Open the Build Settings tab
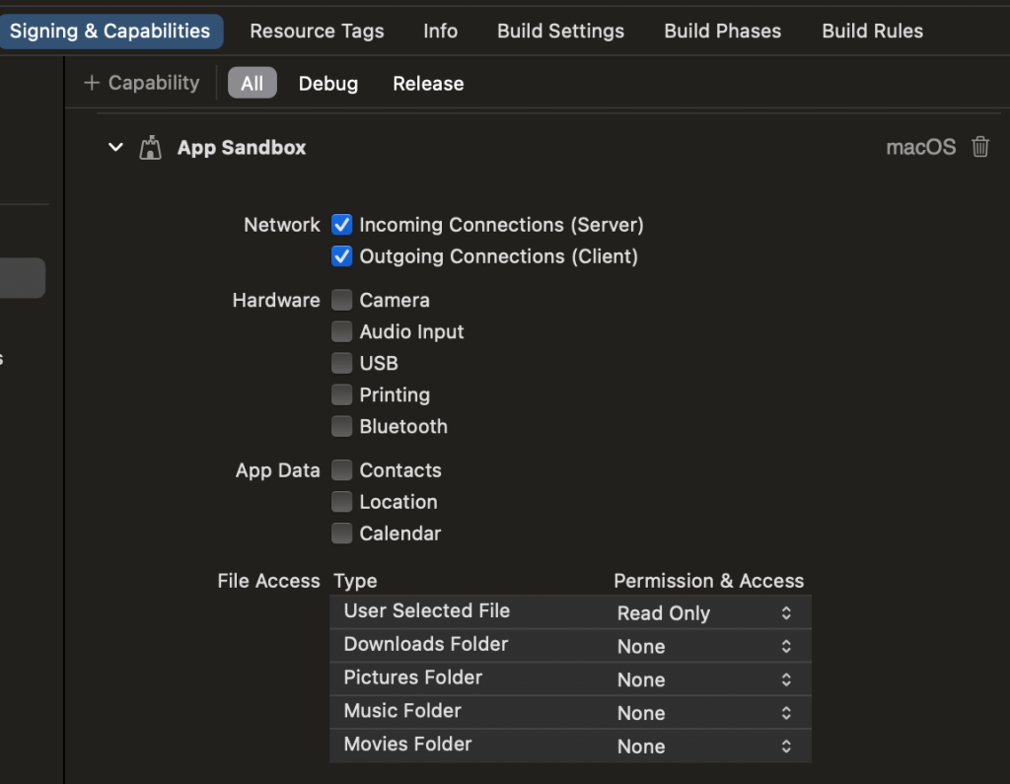The image size is (1010, 784). click(x=560, y=31)
